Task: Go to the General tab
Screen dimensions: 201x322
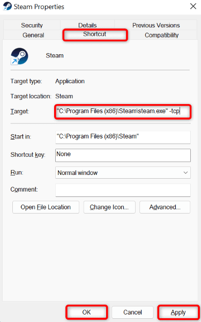Action: click(33, 35)
